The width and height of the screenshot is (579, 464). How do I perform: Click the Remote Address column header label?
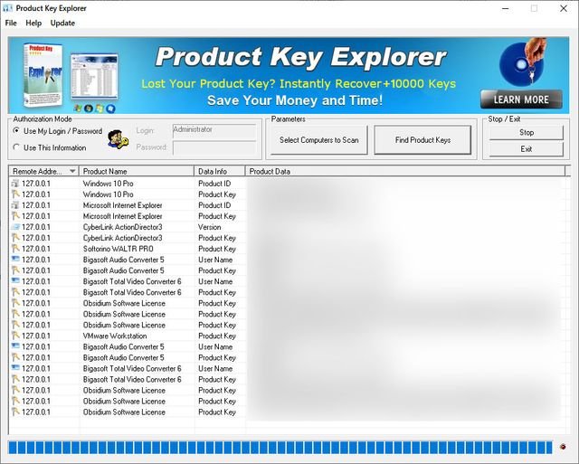tap(37, 171)
